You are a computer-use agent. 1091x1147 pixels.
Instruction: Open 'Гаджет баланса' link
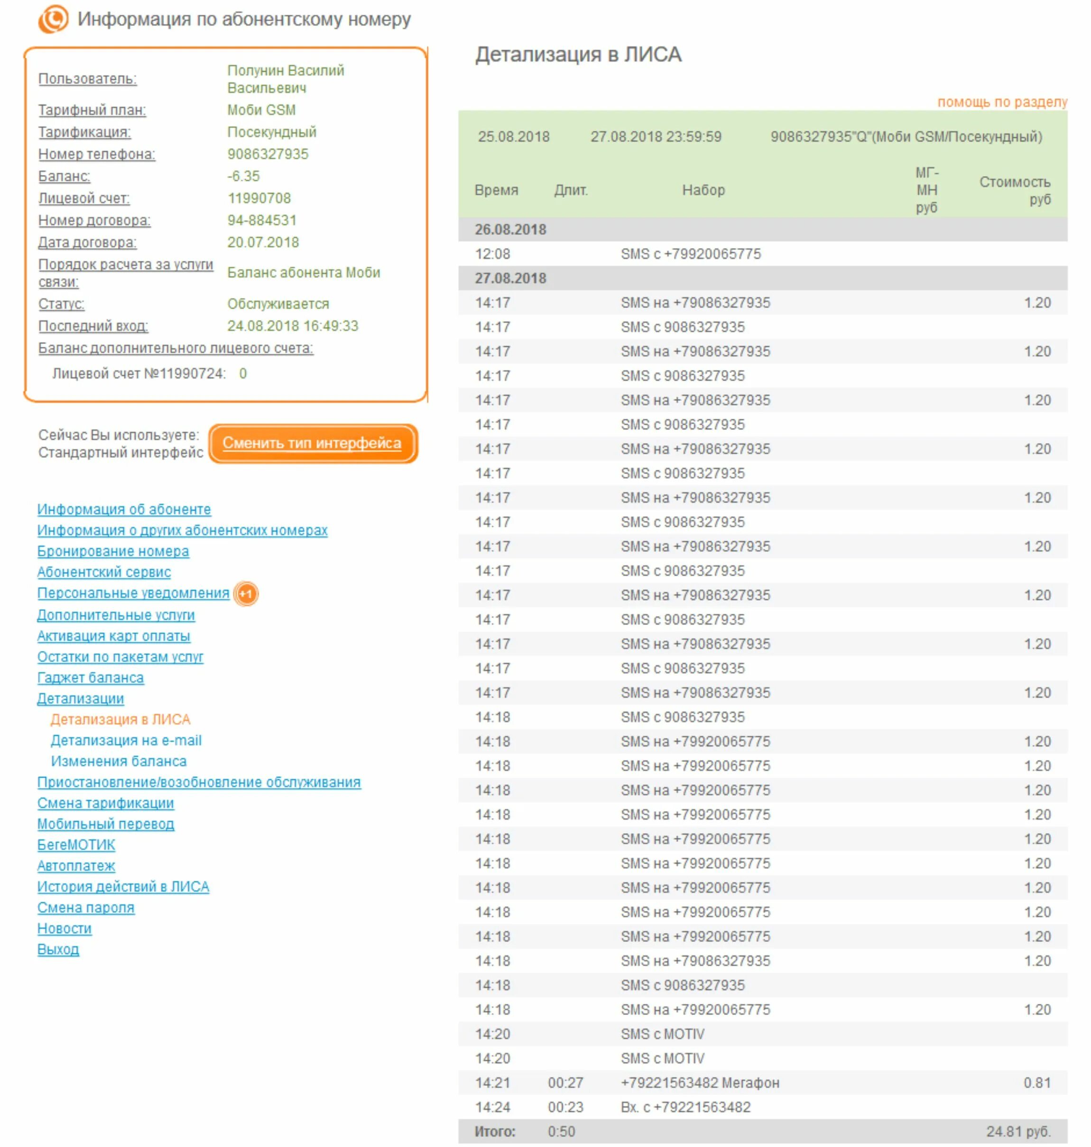[90, 677]
